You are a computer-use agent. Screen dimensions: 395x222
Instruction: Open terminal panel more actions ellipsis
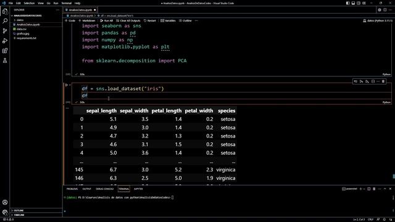(380, 189)
